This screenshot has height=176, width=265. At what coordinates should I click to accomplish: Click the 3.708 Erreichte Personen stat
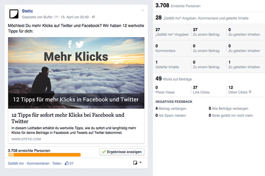[x=178, y=6]
